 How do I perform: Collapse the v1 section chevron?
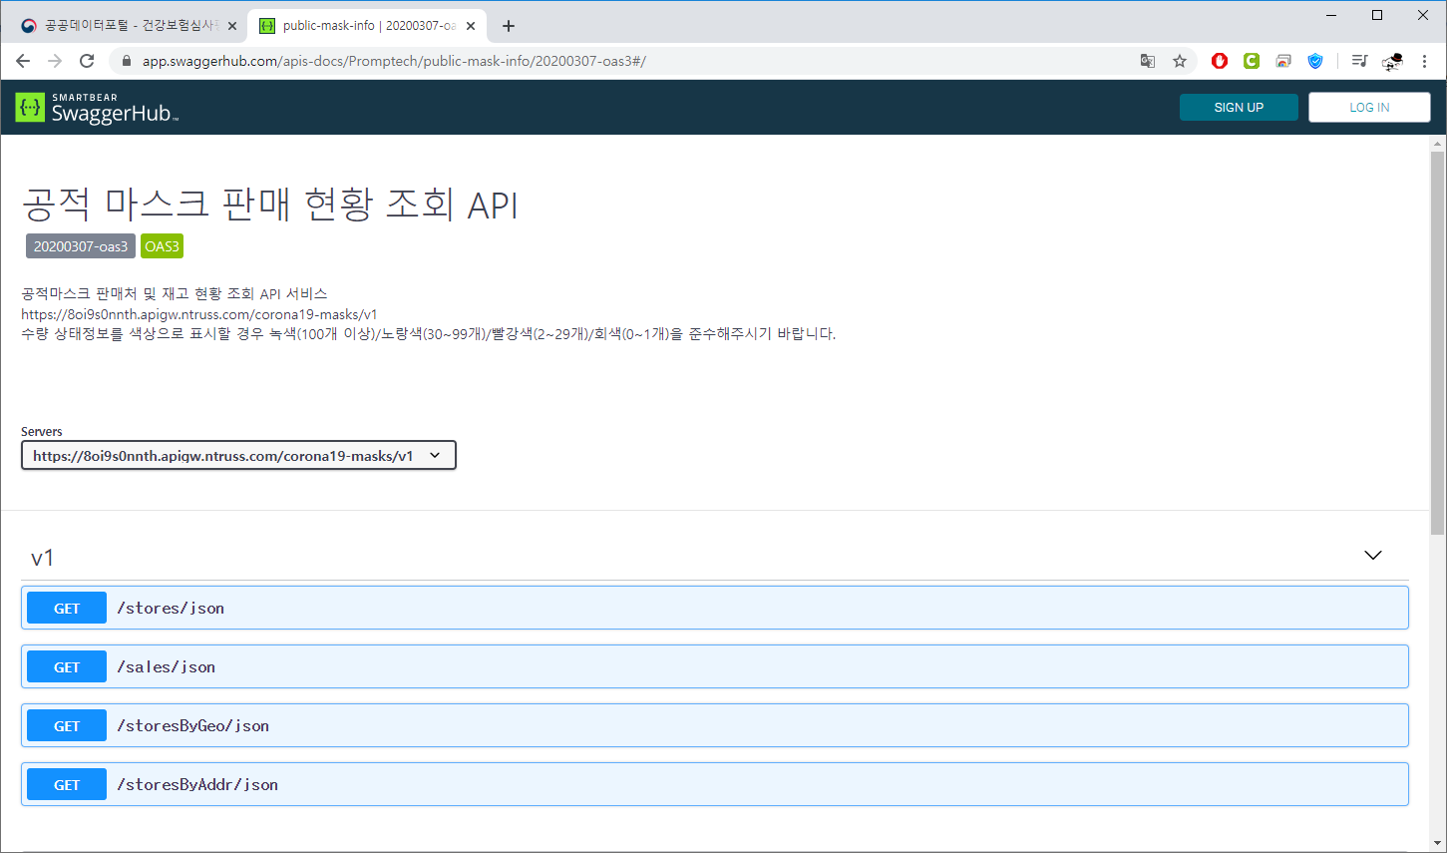(1373, 556)
